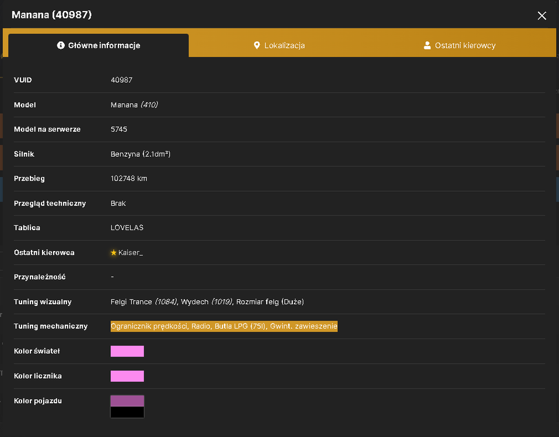This screenshot has height=437, width=559.
Task: Click the plate value LOVELAS
Action: point(127,227)
